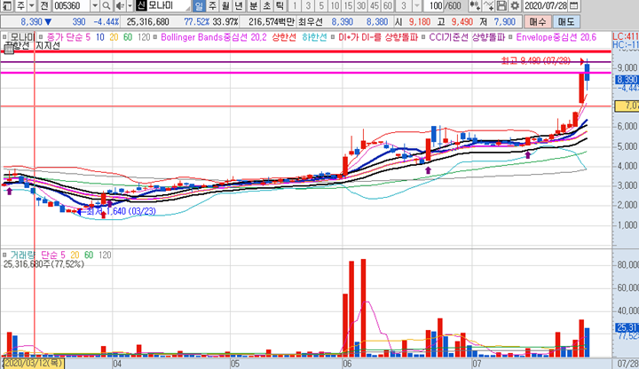Click the 전 button next to code
Viewport: 639px width, 369px height.
(x=44, y=5)
